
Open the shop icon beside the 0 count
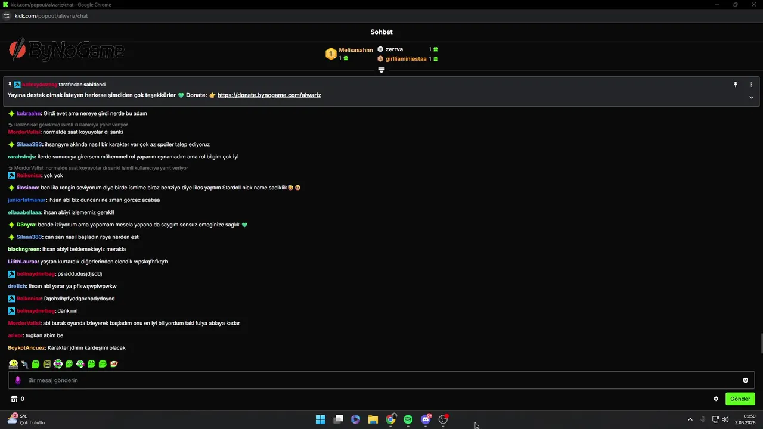coord(14,399)
